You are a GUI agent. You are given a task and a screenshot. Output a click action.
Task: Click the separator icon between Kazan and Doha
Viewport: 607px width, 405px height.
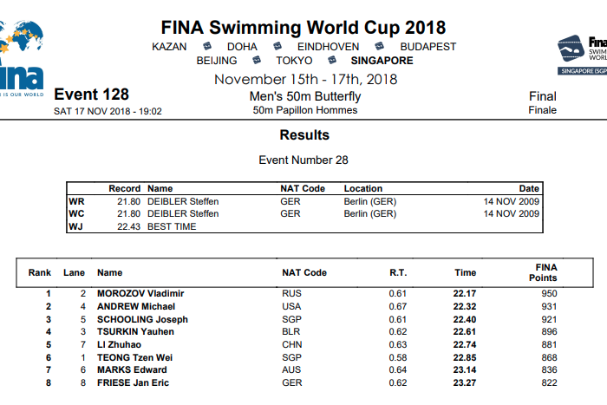pyautogui.click(x=207, y=47)
